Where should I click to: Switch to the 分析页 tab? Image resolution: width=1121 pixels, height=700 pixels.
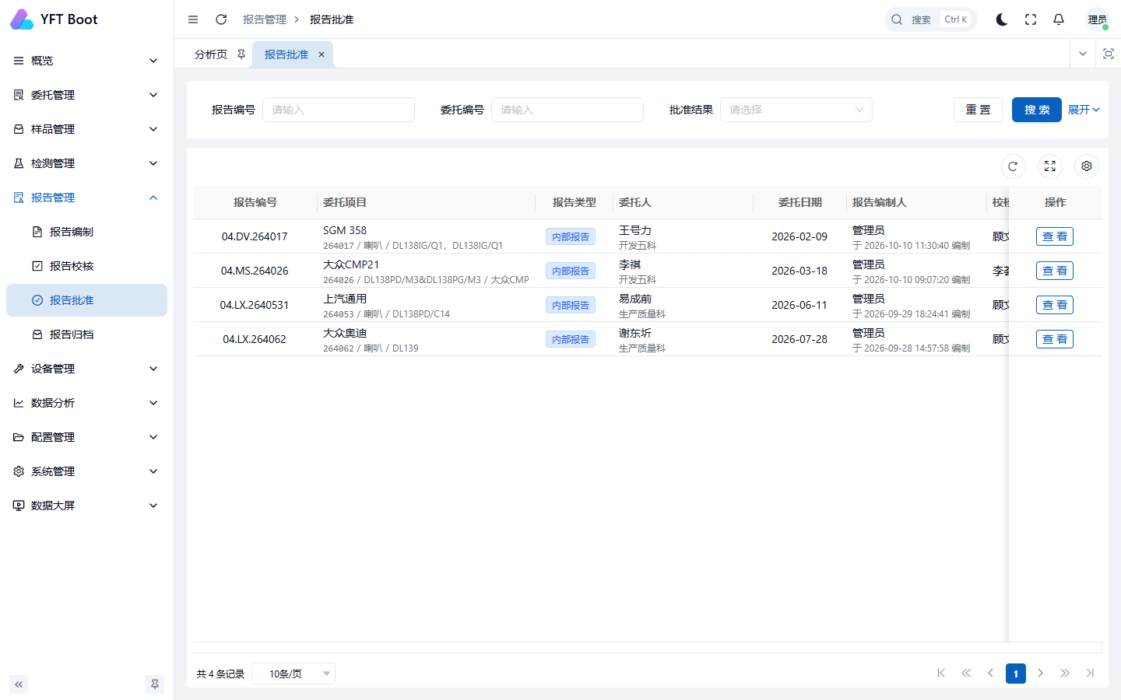(211, 54)
